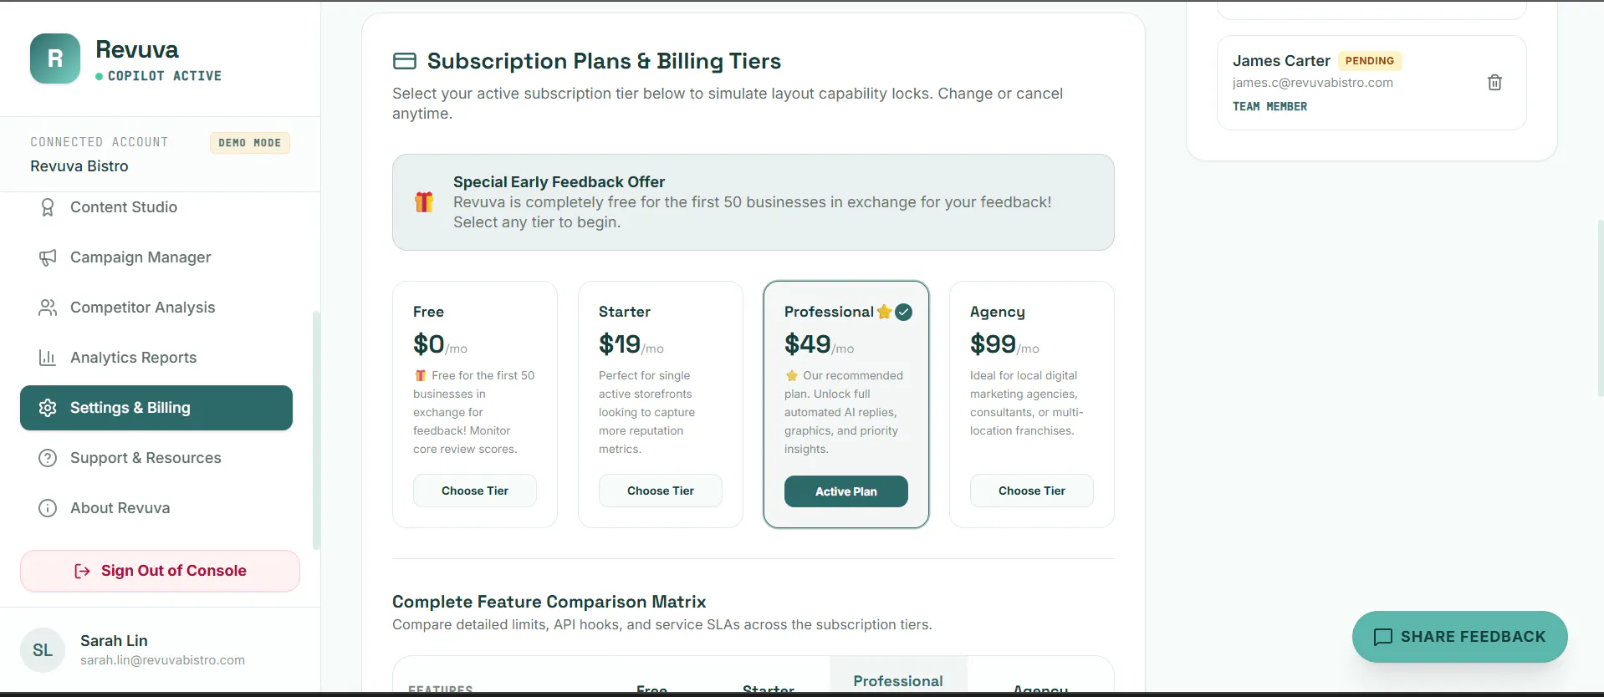
Task: Click the Support & Resources question icon
Action: click(48, 458)
